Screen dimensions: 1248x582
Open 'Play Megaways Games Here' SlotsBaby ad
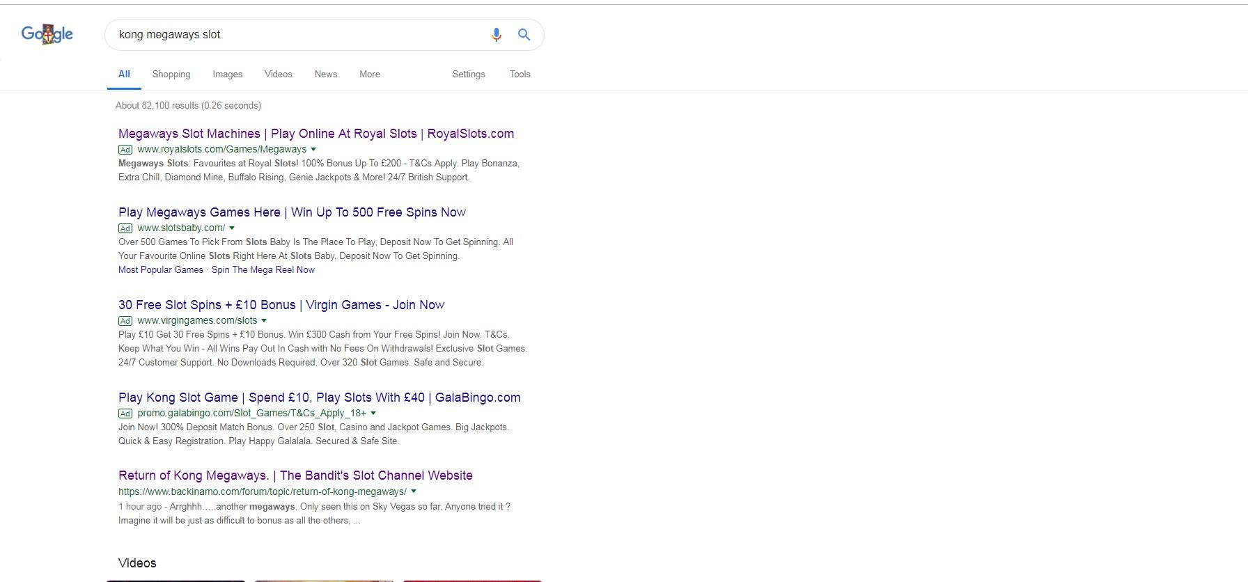tap(292, 212)
